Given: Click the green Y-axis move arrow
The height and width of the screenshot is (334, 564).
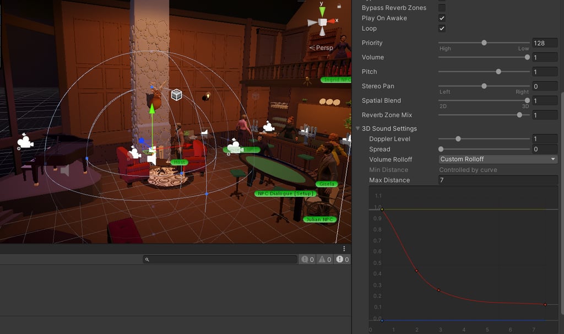Looking at the screenshot, I should (152, 109).
